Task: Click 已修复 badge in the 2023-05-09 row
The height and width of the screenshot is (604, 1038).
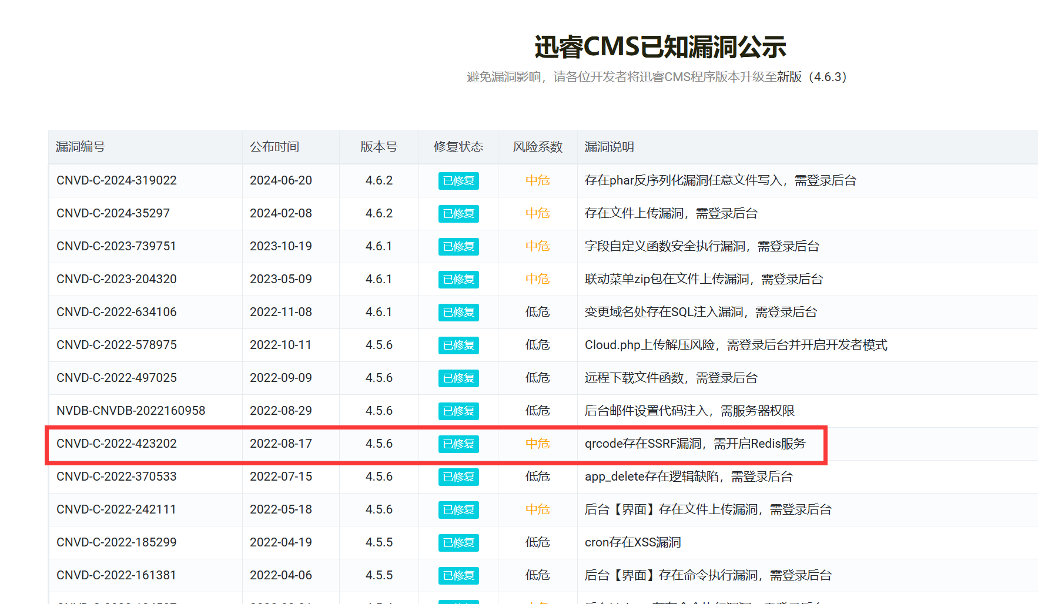Action: [x=458, y=280]
